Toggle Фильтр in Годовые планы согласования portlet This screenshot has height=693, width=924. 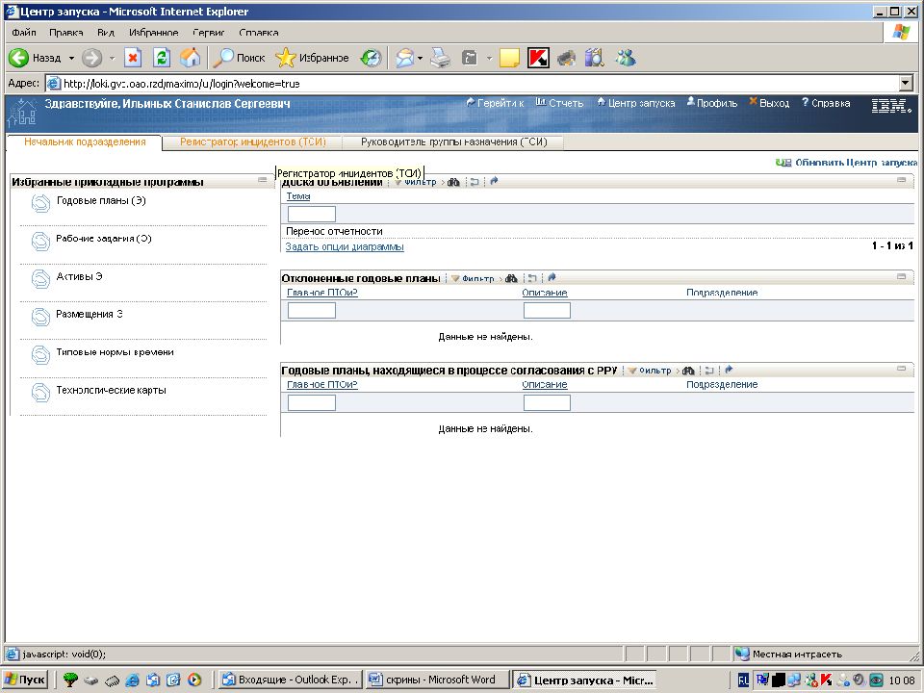(x=650, y=370)
